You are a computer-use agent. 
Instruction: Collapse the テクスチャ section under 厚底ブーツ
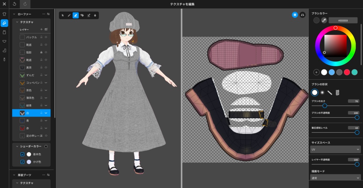click(x=17, y=183)
